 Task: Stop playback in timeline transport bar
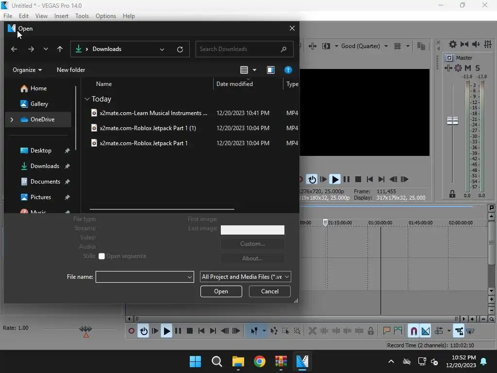point(190,331)
